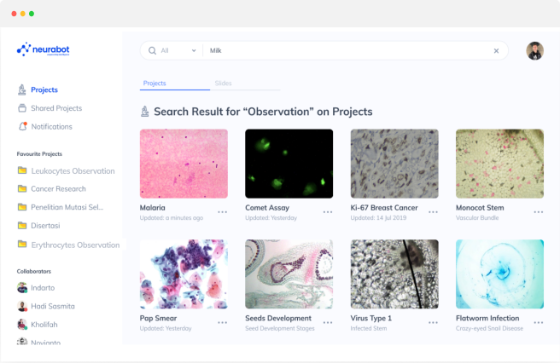Open the three-dot menu for Pap Smear
Screen dimensions: 560x363
tap(223, 323)
